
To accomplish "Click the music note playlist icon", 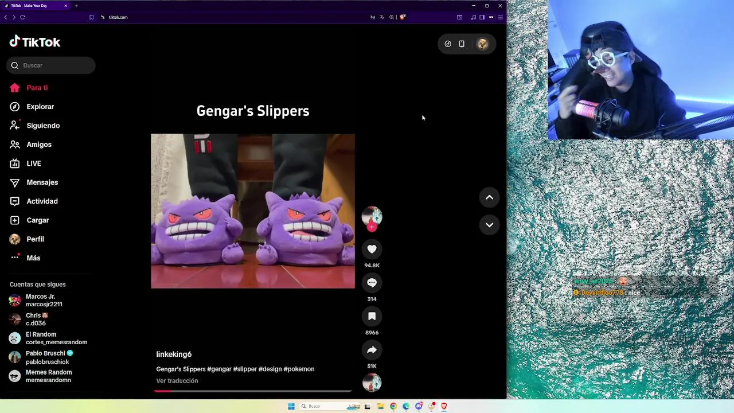I will (x=473, y=17).
